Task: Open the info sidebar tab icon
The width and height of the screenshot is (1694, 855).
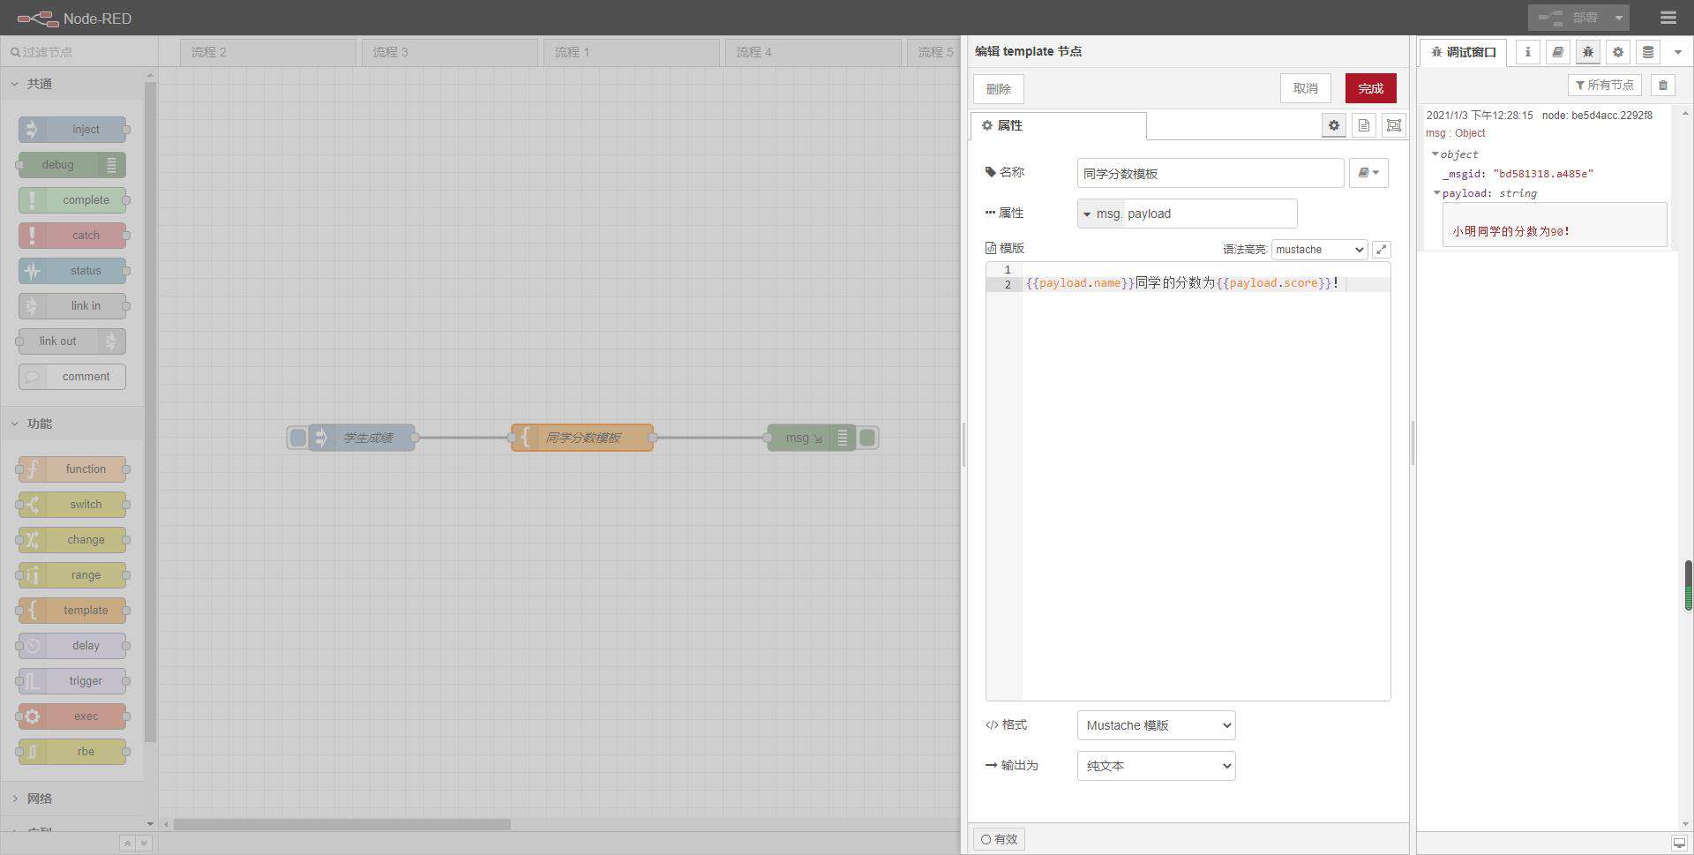Action: point(1528,52)
